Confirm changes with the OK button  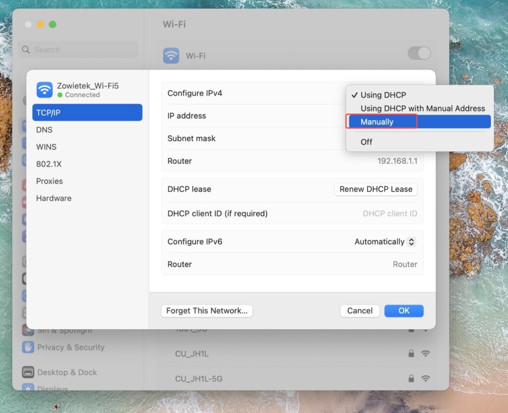point(403,311)
